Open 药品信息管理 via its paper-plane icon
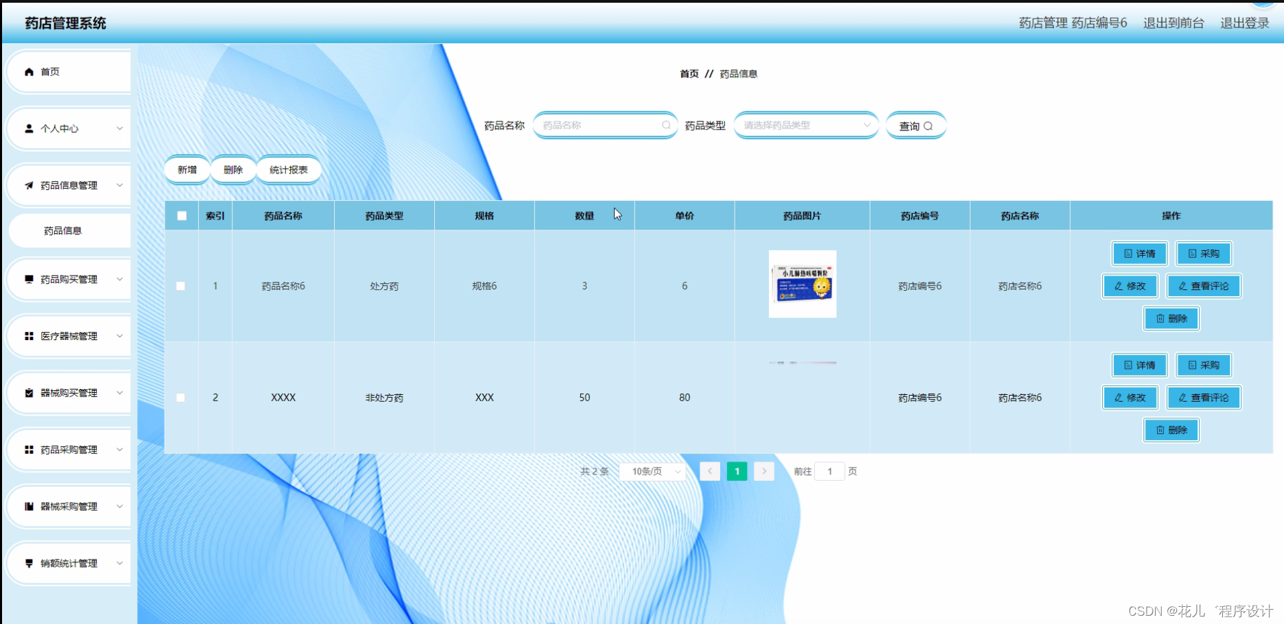 click(x=29, y=185)
